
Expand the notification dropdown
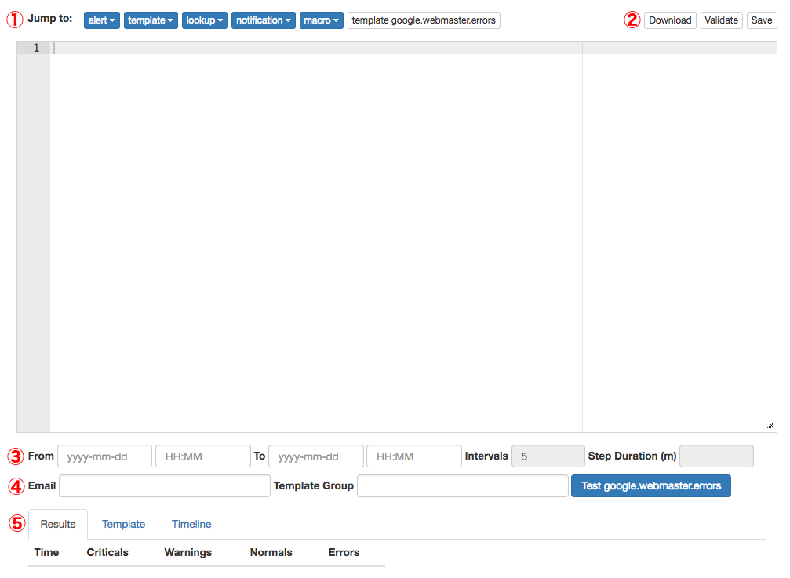[263, 20]
